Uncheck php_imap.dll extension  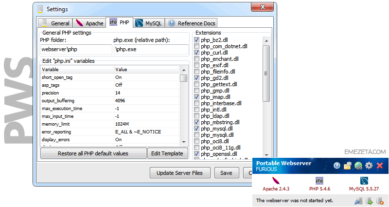[197, 96]
